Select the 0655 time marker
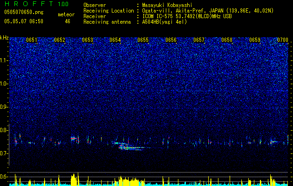 point(143,40)
